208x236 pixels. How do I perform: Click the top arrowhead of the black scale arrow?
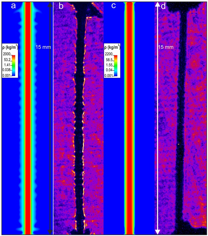[49, 5]
